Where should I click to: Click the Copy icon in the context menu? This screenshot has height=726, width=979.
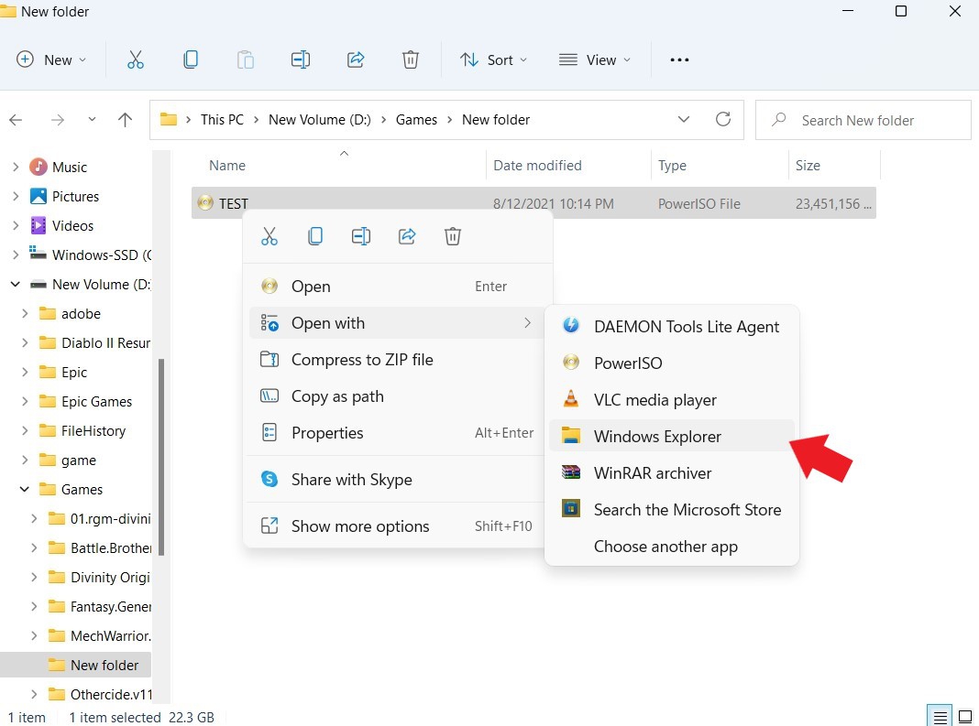pos(315,236)
